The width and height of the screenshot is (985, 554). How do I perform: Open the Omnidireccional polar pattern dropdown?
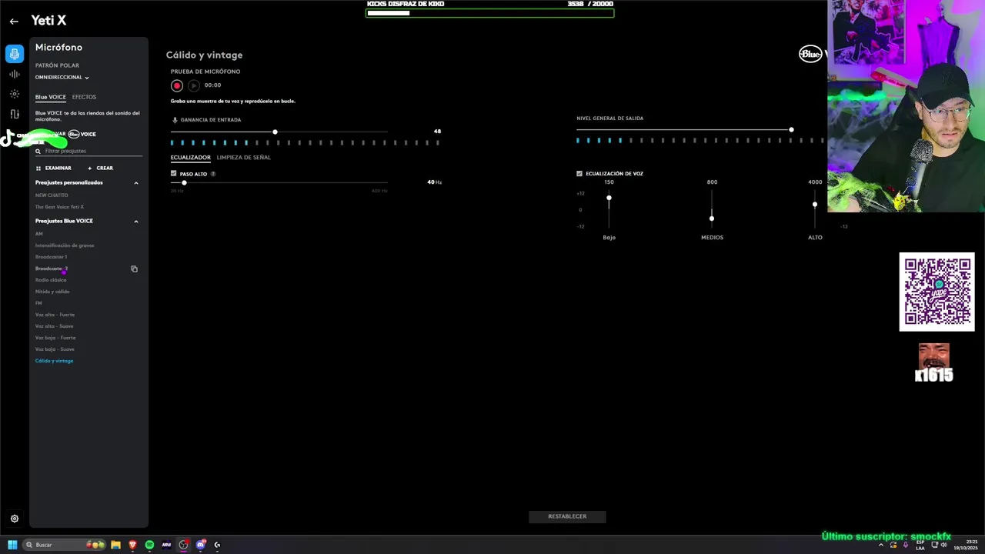[62, 78]
